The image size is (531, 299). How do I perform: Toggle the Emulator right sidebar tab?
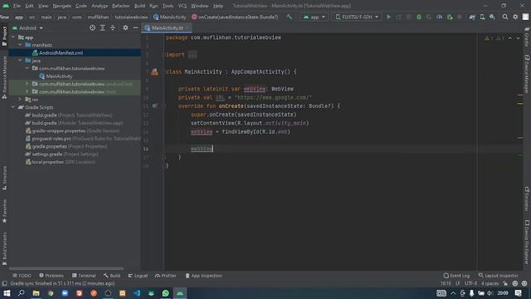coord(527,199)
